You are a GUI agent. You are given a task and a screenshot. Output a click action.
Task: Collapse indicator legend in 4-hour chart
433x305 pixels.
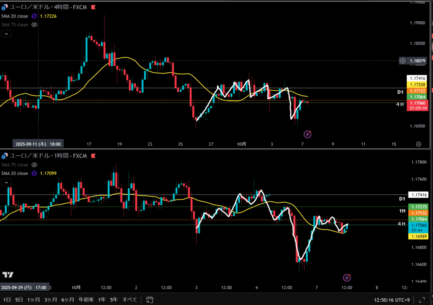7,34
